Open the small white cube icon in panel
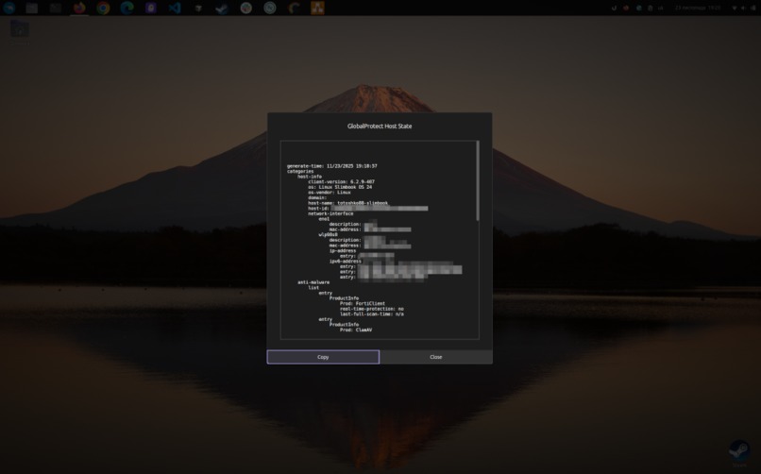This screenshot has height=474, width=761. pyautogui.click(x=198, y=8)
